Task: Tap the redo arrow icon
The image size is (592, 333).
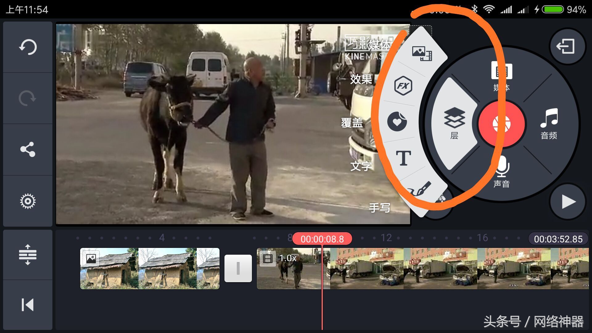Action: (x=28, y=98)
